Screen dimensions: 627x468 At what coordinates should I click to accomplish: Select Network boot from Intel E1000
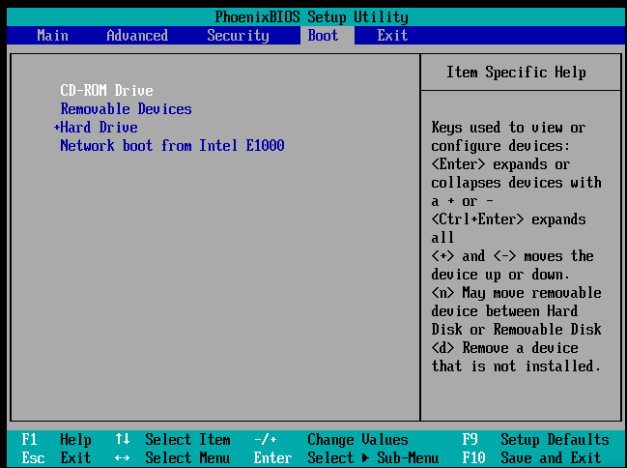point(172,145)
